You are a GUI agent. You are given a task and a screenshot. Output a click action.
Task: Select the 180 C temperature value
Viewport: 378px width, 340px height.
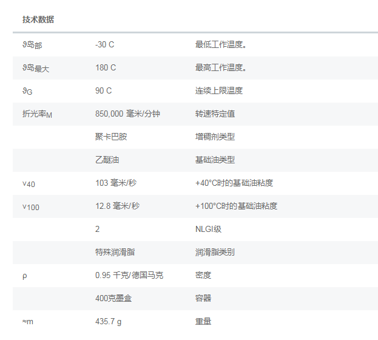click(106, 67)
